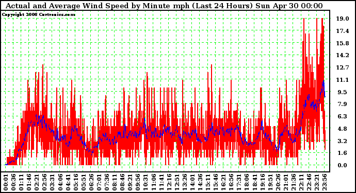The image size is (356, 193).
Task: Click the 04:41 time label
Action: point(68,182)
